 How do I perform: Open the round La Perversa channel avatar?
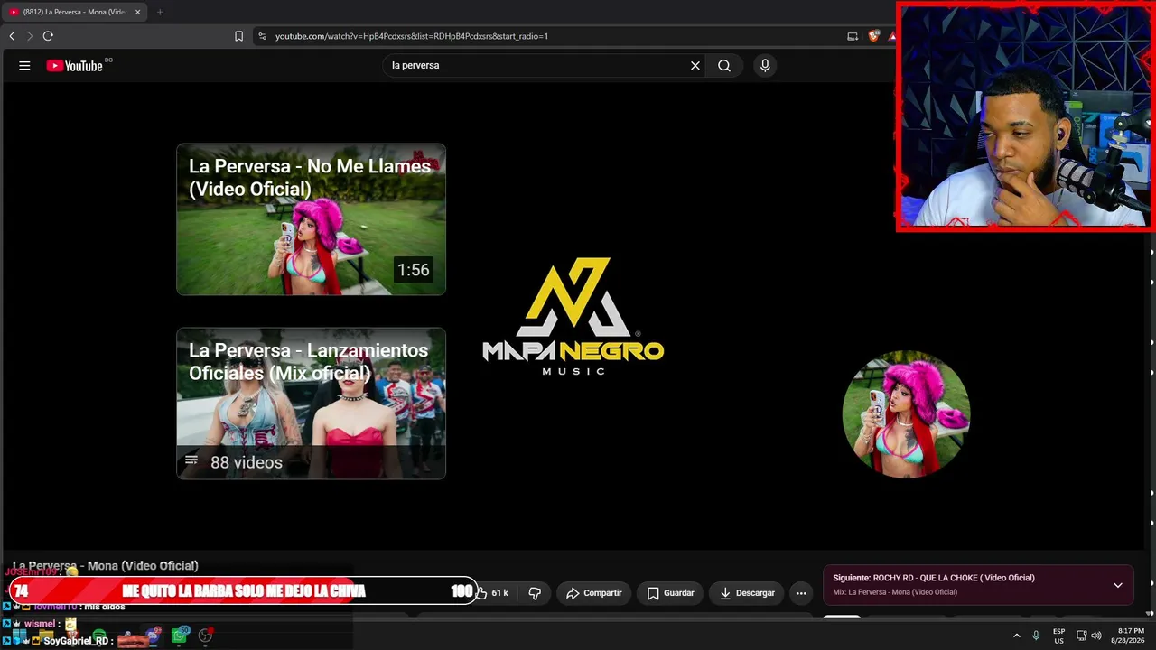point(906,414)
